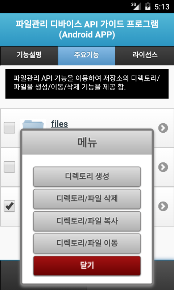174x290 pixels.
Task: Check the box beside files folder
Action: pyautogui.click(x=9, y=128)
